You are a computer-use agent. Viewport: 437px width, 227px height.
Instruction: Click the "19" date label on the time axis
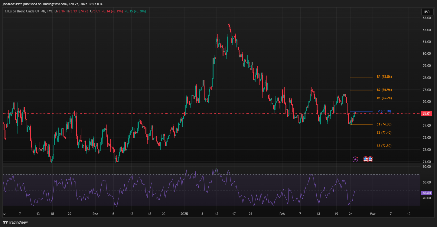(x=336, y=214)
